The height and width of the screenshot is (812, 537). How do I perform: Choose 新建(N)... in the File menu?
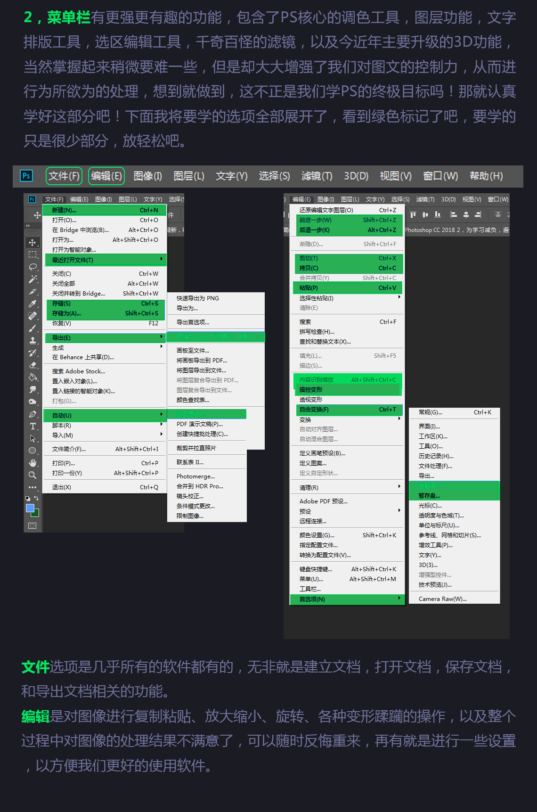(105, 210)
